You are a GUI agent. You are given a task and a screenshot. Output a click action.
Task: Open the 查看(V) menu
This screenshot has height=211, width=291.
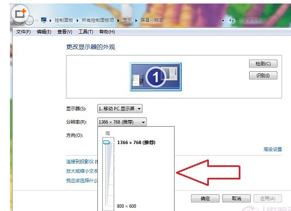pos(65,32)
